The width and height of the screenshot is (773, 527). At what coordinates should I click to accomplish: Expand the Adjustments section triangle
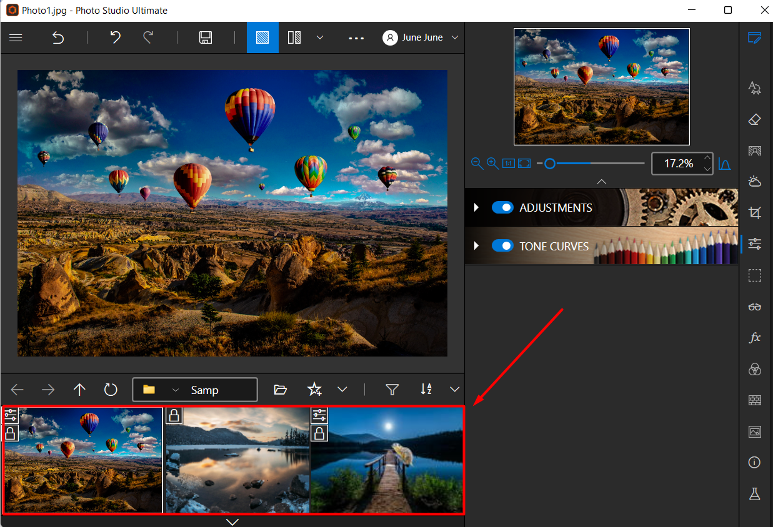[477, 207]
